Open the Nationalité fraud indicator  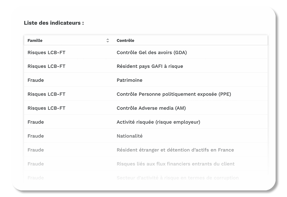(x=129, y=136)
